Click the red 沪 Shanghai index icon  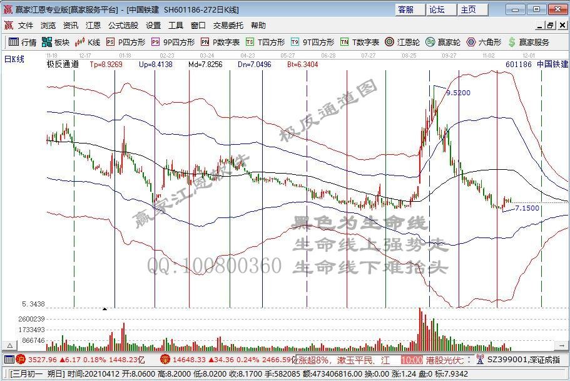click(21, 360)
